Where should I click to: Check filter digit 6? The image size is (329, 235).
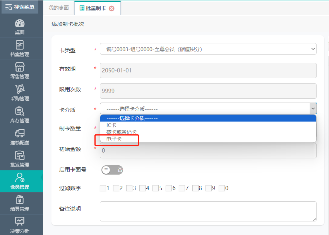pyautogui.click(x=169, y=188)
